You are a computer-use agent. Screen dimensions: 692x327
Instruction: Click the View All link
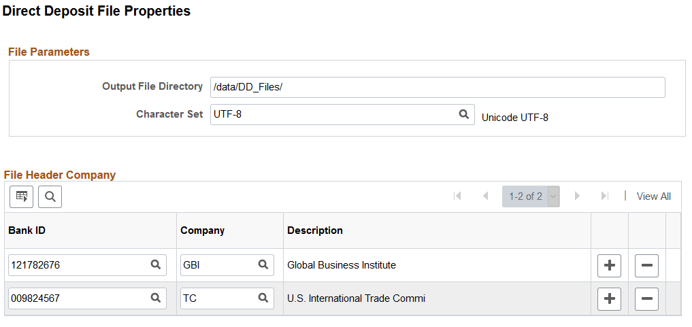click(653, 196)
